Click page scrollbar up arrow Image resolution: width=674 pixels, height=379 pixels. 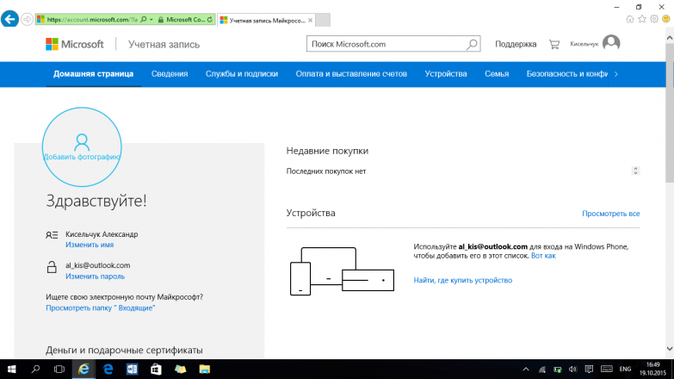670,38
